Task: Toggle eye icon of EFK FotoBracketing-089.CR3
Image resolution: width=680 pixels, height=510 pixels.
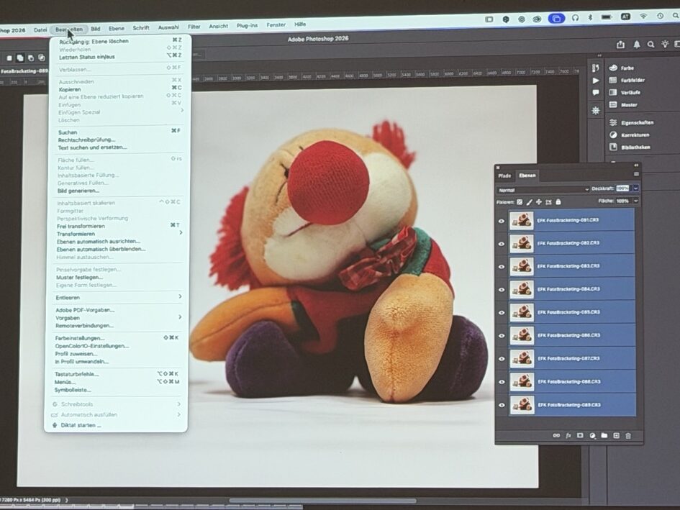Action: (x=502, y=405)
